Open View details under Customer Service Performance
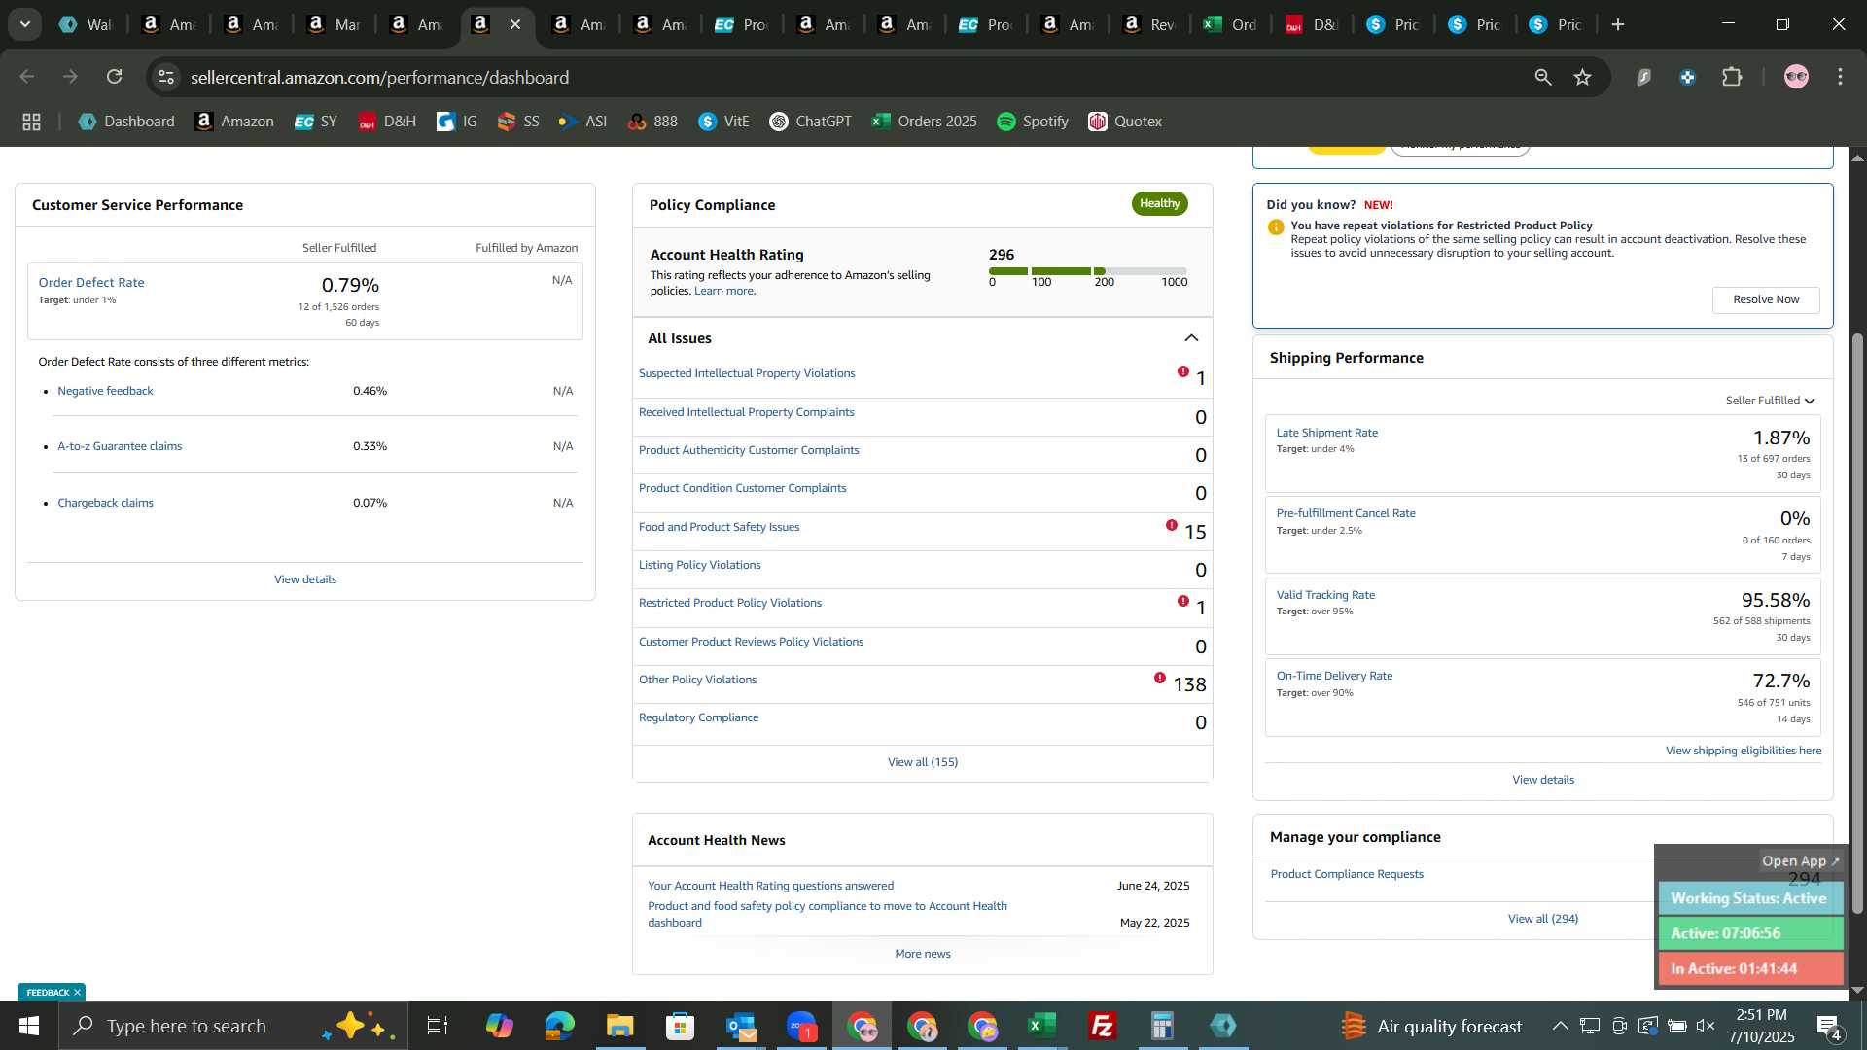The image size is (1867, 1050). (305, 579)
